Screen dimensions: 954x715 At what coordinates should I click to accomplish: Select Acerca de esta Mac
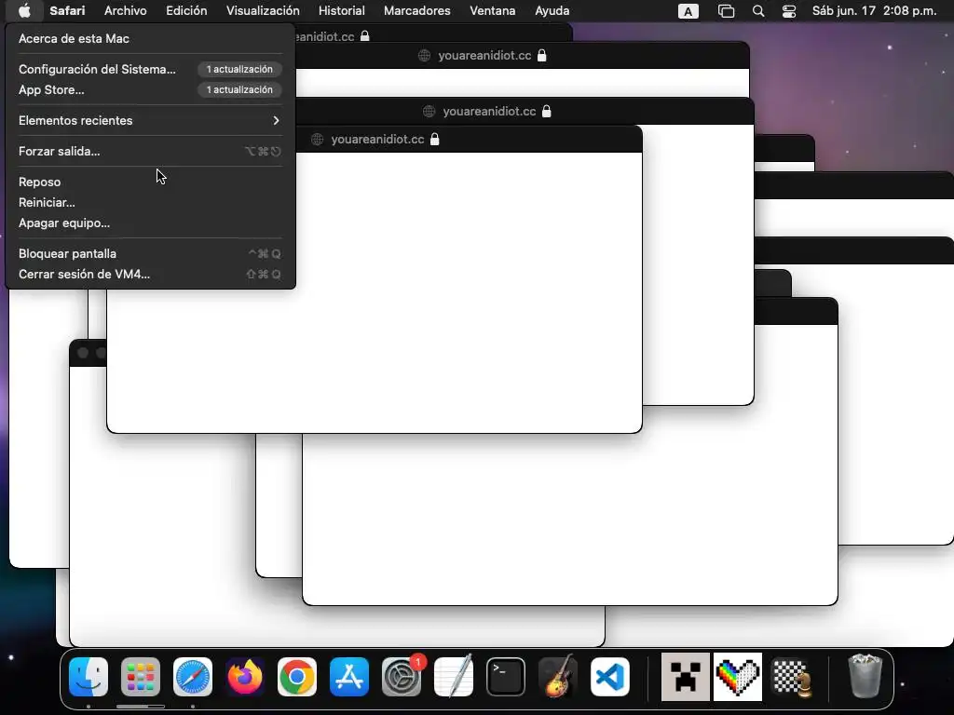[x=149, y=38]
